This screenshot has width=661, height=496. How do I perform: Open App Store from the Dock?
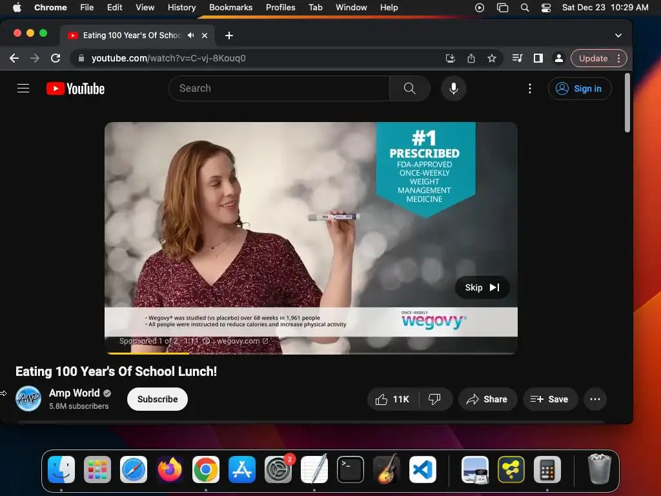[x=242, y=470]
